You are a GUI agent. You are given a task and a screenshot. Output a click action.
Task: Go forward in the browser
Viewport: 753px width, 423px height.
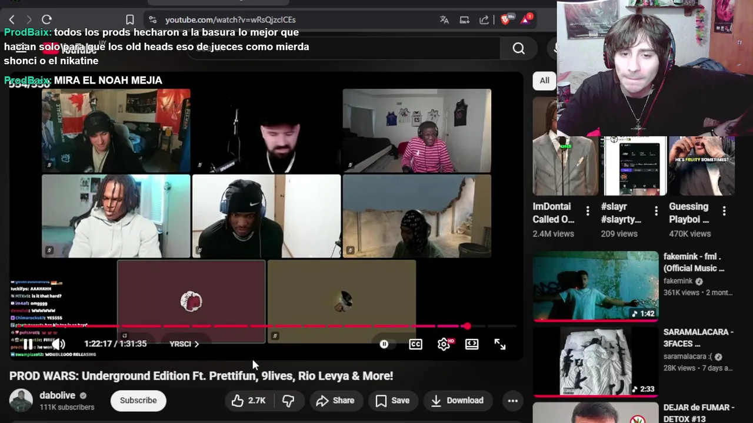click(x=29, y=19)
